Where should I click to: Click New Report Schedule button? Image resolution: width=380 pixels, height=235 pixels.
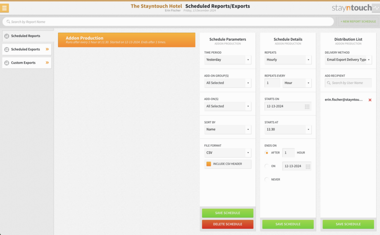point(358,21)
